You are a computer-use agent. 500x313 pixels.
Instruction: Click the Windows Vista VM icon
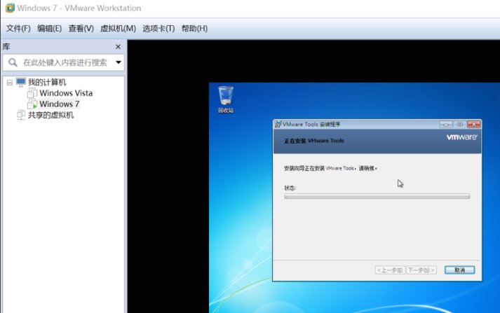pyautogui.click(x=32, y=93)
